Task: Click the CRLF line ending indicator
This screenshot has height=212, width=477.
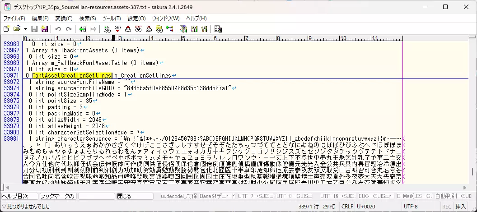Action: click(347, 207)
